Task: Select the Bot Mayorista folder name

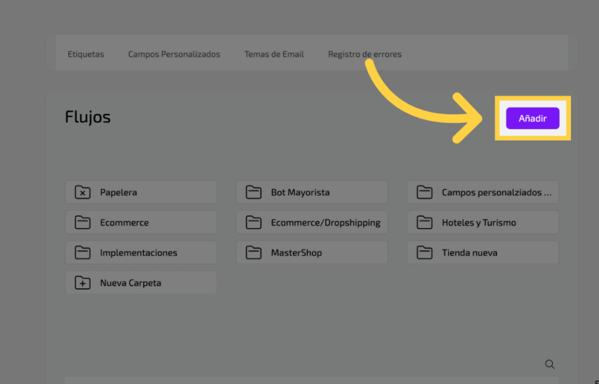Action: tap(300, 192)
